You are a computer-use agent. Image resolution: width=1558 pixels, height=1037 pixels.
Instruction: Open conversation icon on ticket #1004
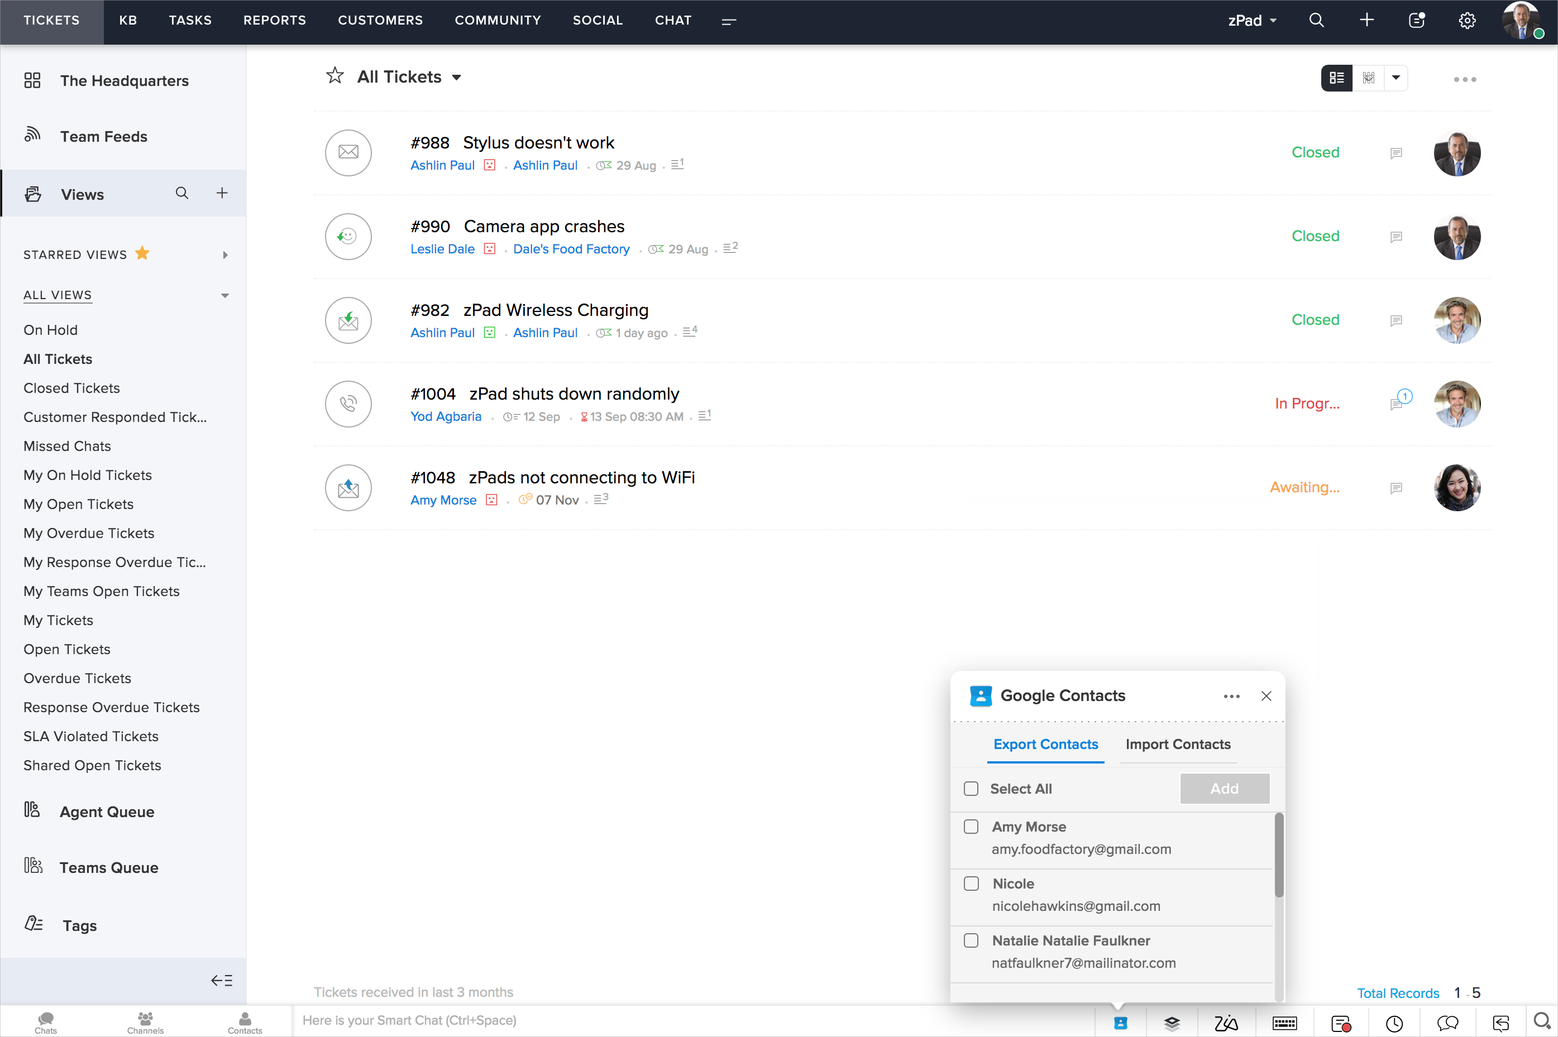tap(1396, 404)
